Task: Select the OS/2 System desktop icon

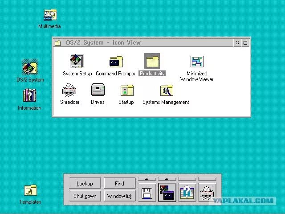Action: pos(30,67)
